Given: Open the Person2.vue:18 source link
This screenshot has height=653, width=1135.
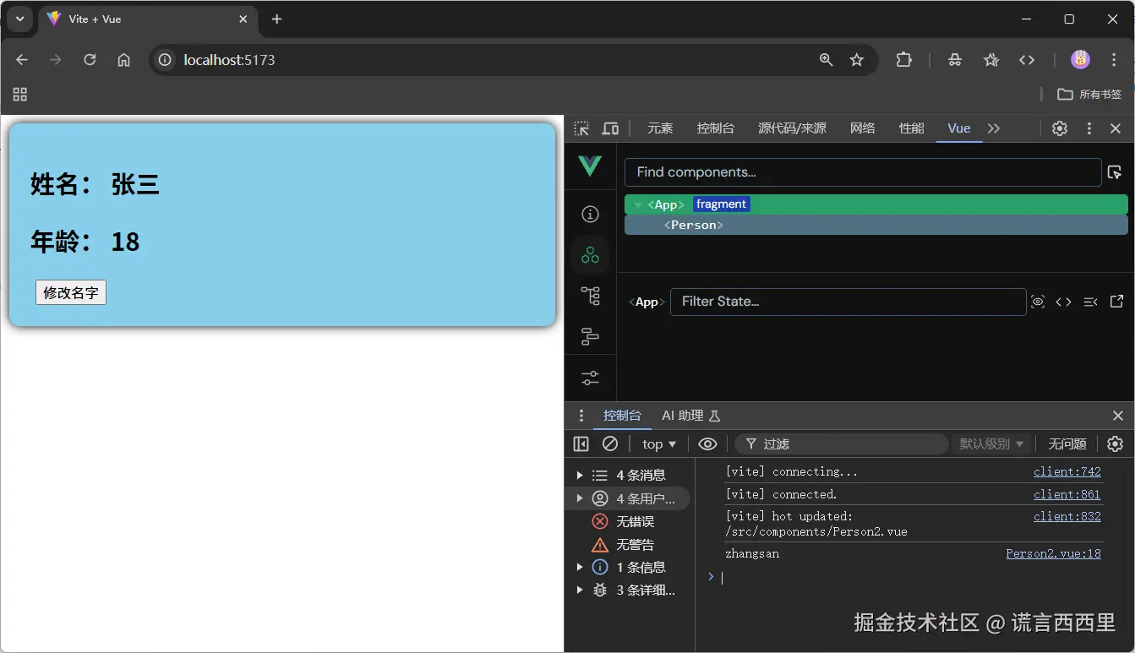Looking at the screenshot, I should point(1053,553).
